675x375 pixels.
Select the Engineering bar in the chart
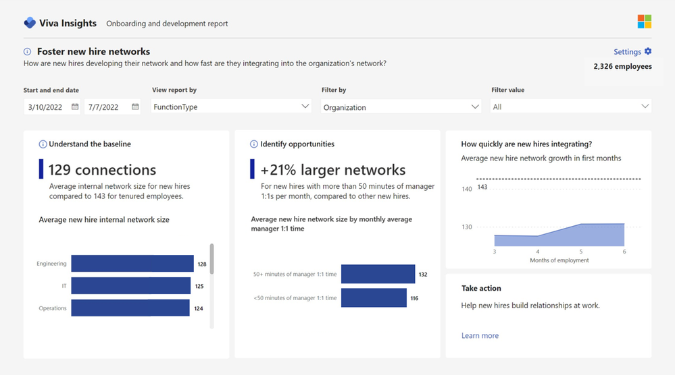132,264
